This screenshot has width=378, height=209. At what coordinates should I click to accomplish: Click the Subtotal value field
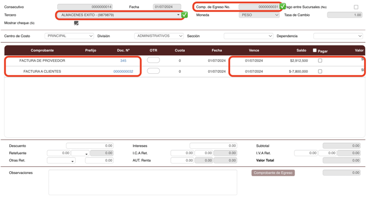coord(342,146)
